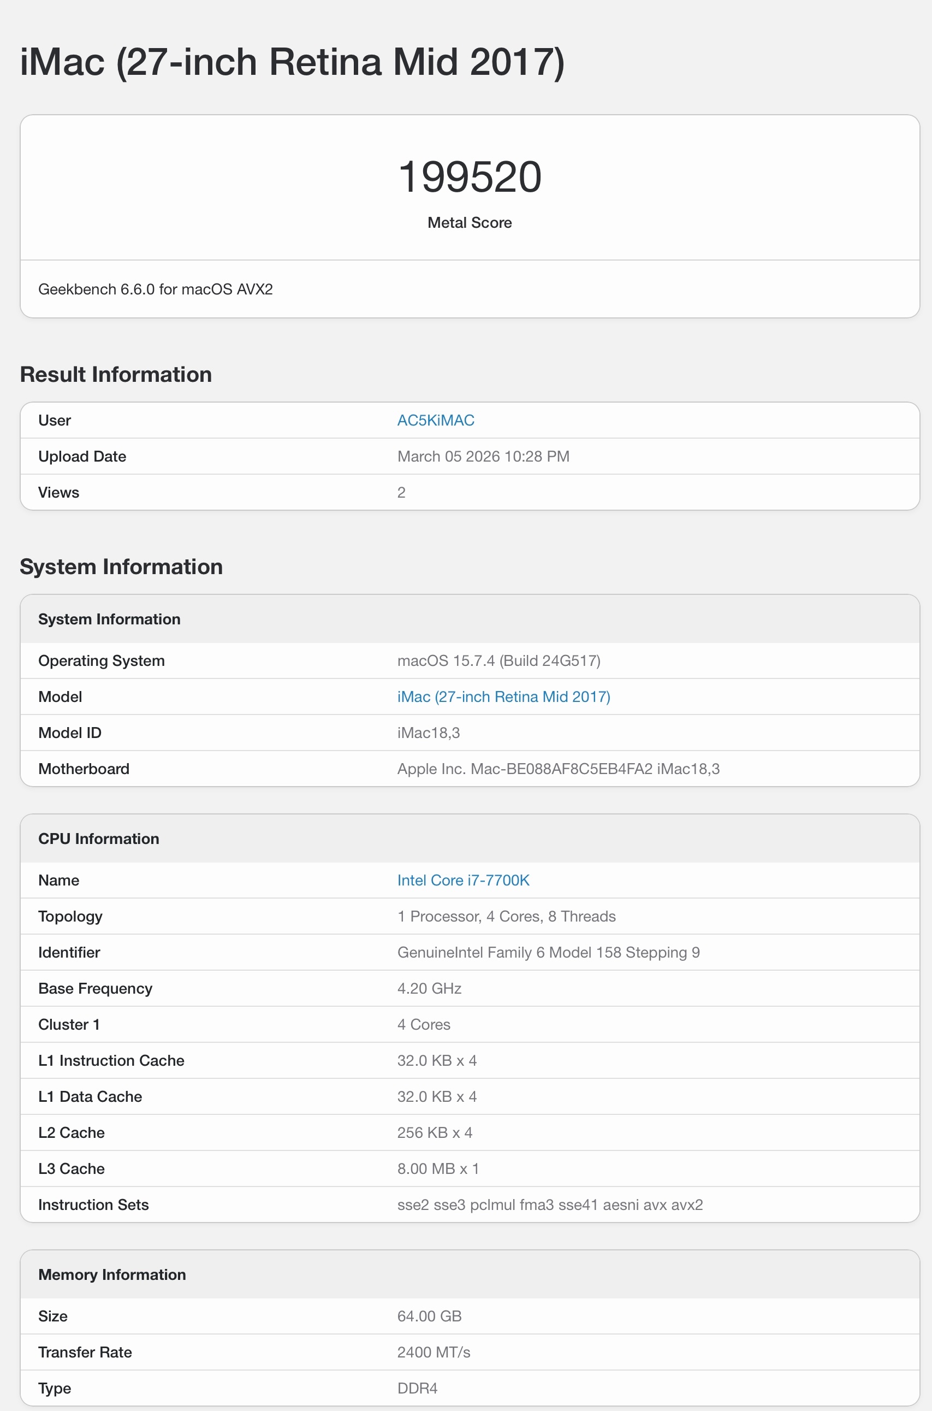Click the "Identifier" row label
932x1411 pixels.
click(x=69, y=953)
